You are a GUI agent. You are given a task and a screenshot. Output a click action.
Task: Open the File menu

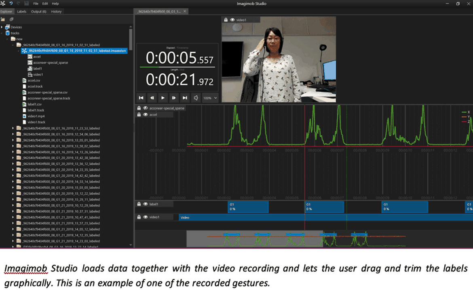pos(36,4)
